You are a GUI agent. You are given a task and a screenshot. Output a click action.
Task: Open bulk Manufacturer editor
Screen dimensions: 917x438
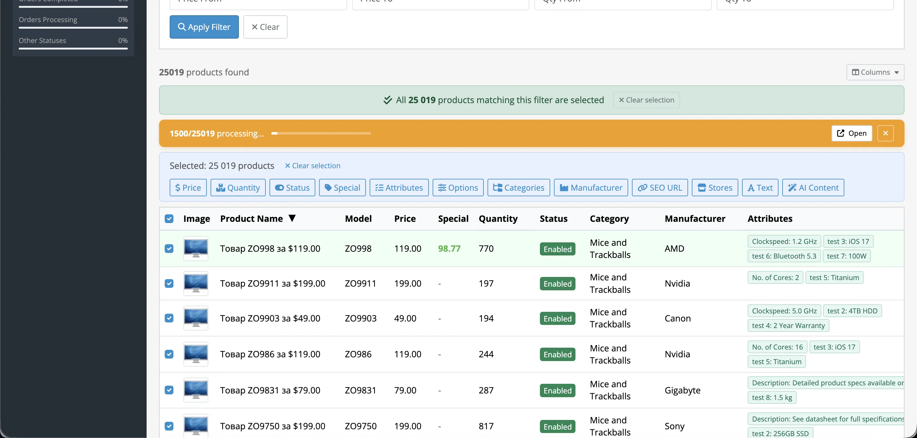(x=590, y=187)
